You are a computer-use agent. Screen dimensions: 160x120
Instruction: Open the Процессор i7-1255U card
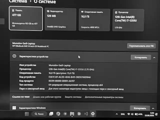point(128,20)
